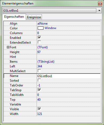
Task: Select the Color property label
Action: click(x=14, y=28)
